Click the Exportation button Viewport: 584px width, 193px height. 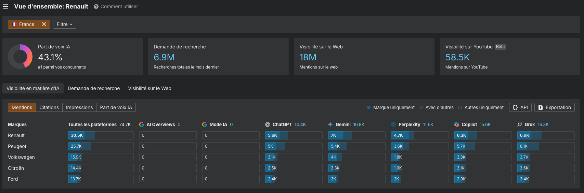click(x=555, y=107)
